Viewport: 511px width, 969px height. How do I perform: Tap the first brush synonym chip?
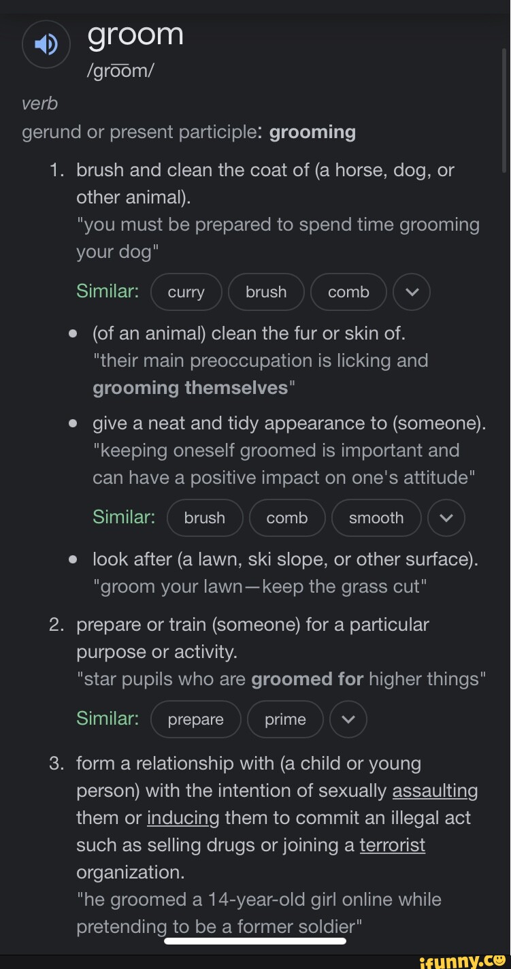(266, 292)
